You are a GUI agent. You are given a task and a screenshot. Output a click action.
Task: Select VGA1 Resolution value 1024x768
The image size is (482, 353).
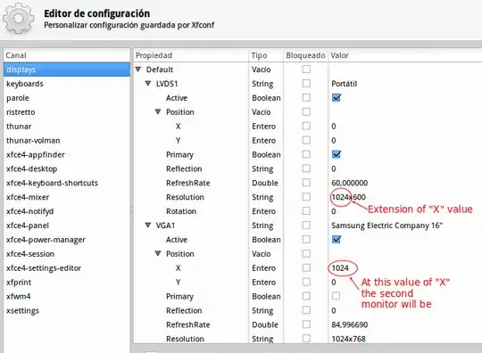349,339
